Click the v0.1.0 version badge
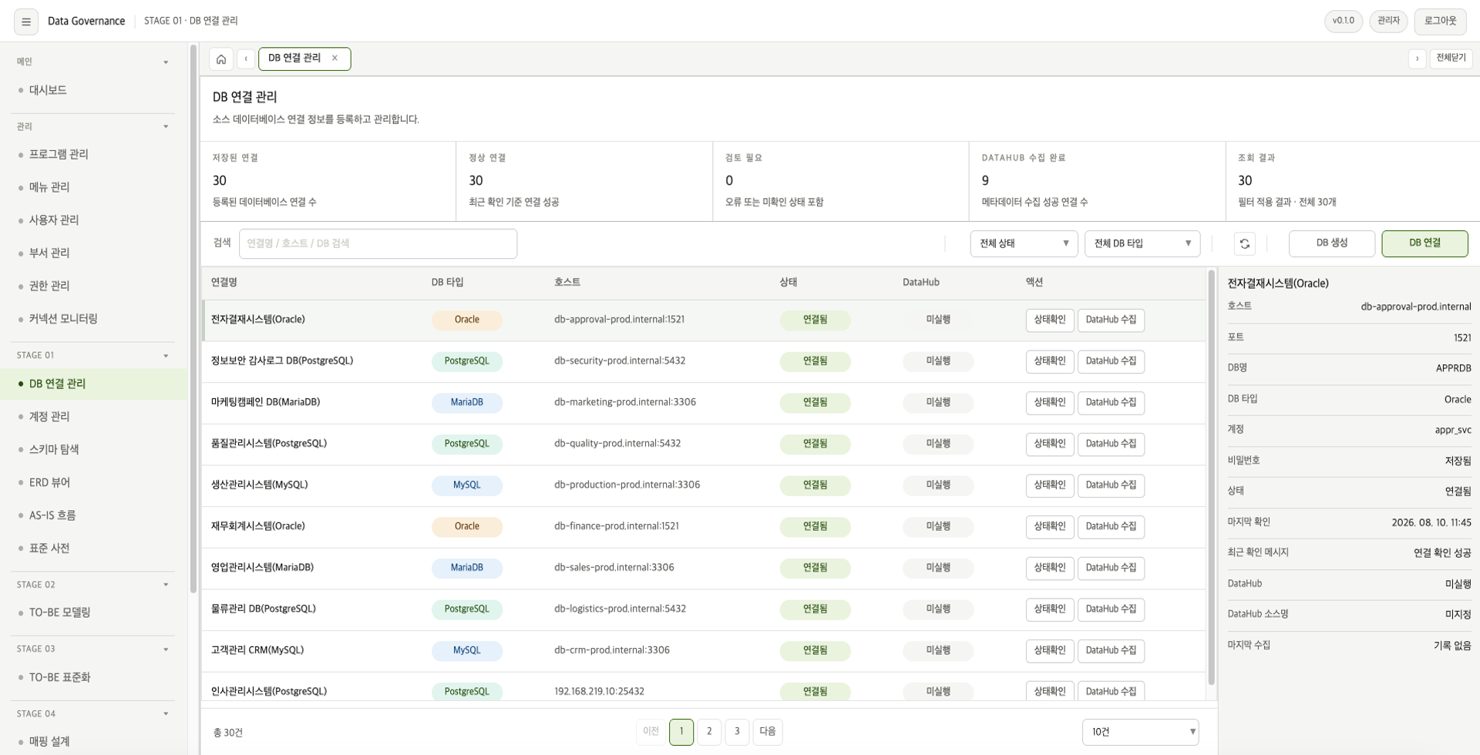This screenshot has height=755, width=1480. point(1344,21)
